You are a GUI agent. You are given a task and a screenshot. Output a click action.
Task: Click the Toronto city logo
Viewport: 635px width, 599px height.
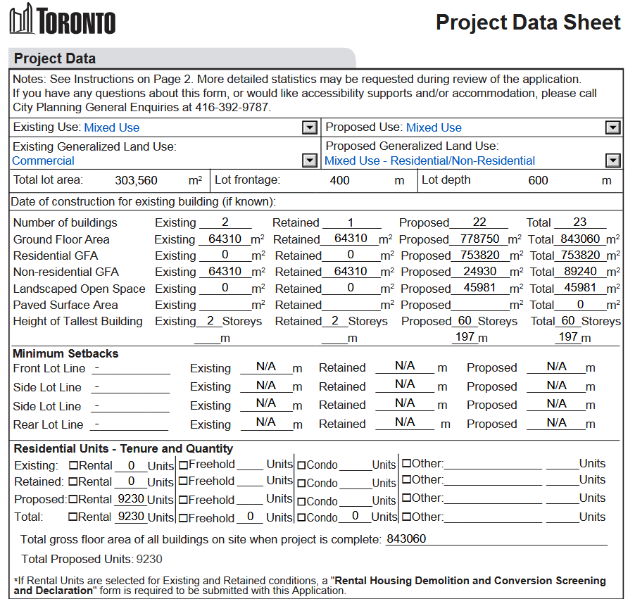tap(62, 20)
